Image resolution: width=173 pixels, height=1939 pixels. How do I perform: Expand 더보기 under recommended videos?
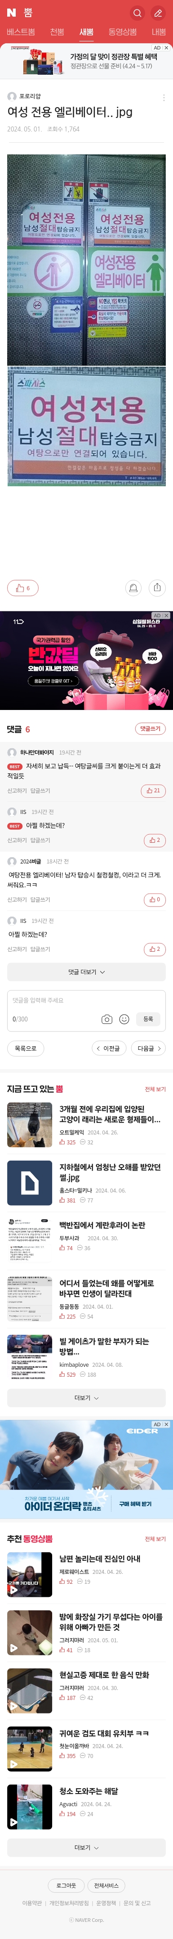(86, 1847)
